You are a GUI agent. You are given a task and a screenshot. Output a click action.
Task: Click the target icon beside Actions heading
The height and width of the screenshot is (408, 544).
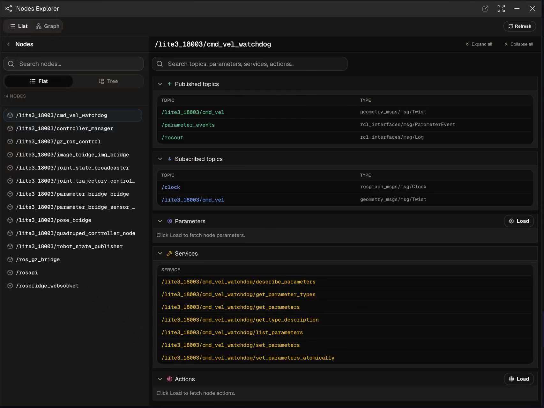pyautogui.click(x=170, y=379)
